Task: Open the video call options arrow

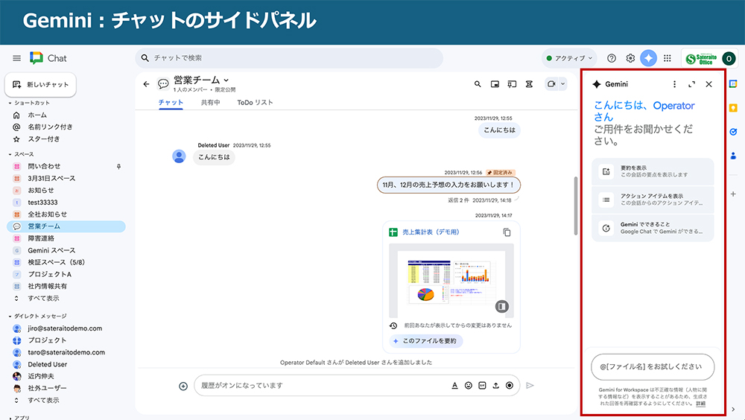Action: [x=562, y=84]
